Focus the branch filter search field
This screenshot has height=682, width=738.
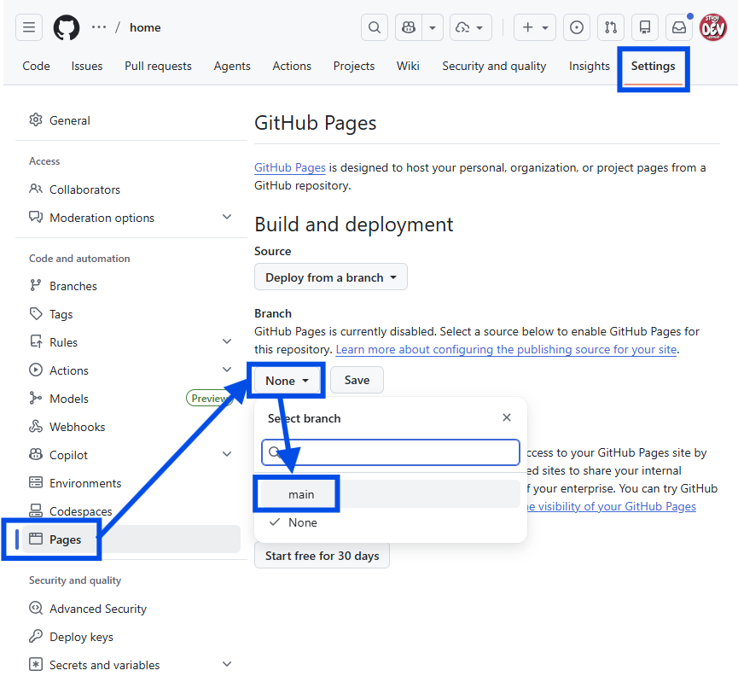tap(391, 452)
